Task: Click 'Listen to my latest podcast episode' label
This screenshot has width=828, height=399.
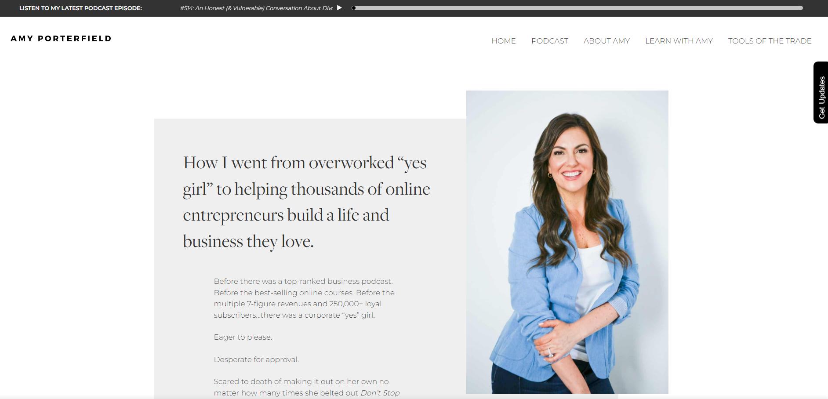Action: (x=80, y=8)
